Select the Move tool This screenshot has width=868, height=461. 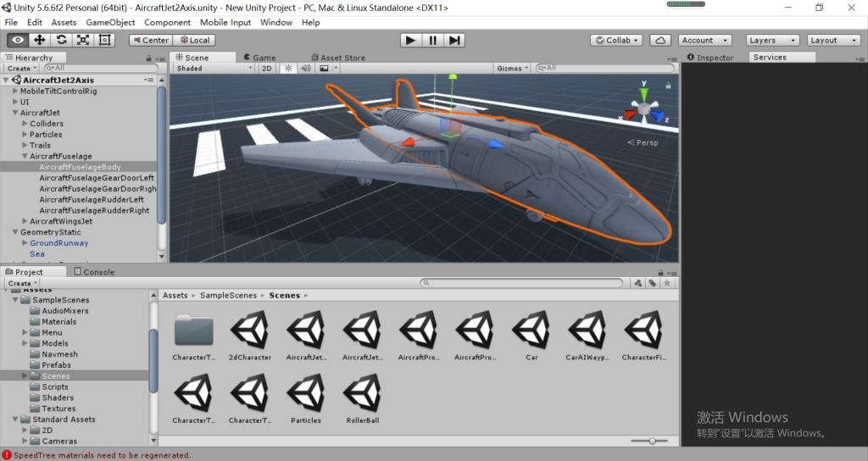(39, 40)
